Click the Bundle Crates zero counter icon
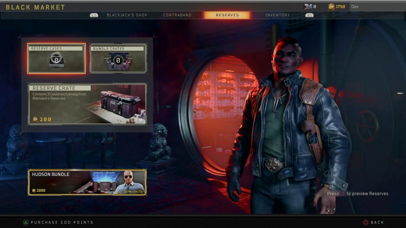 pos(118,60)
